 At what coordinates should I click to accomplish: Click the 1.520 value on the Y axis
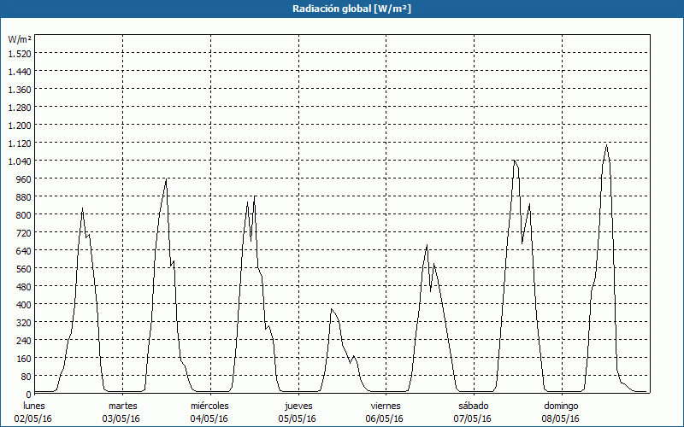click(19, 53)
